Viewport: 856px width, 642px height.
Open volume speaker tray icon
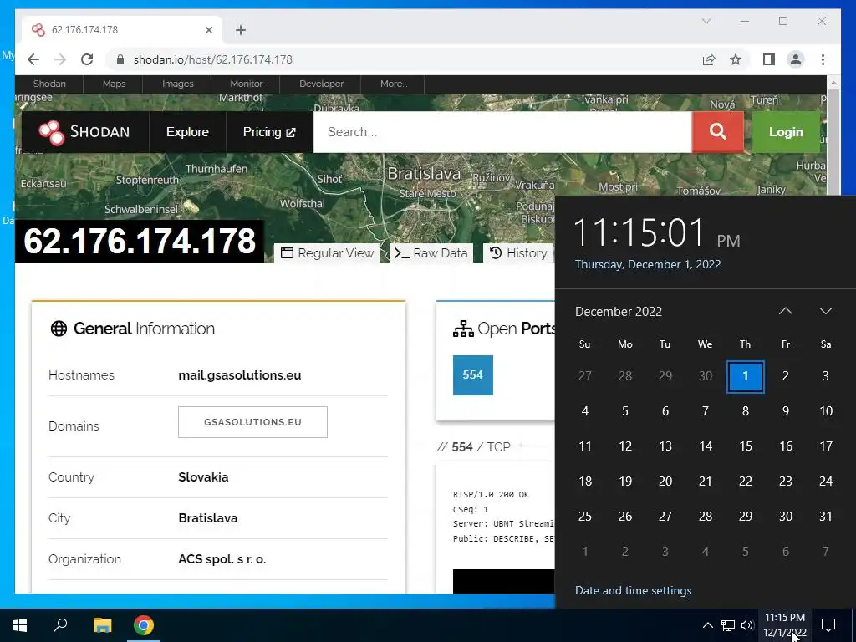point(747,625)
